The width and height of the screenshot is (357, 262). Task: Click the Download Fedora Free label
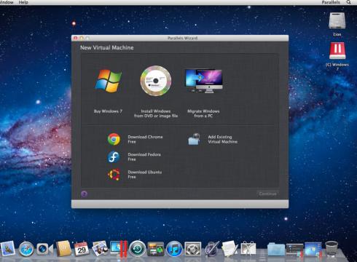144,157
